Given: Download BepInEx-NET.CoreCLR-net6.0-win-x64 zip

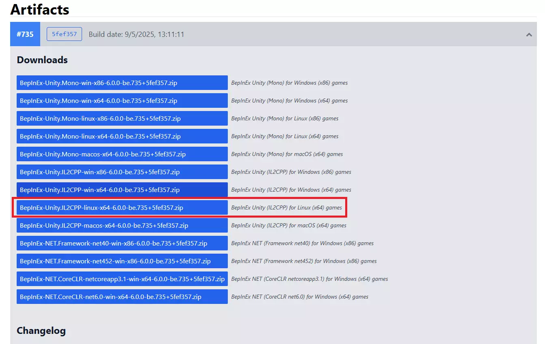Looking at the screenshot, I should point(122,297).
